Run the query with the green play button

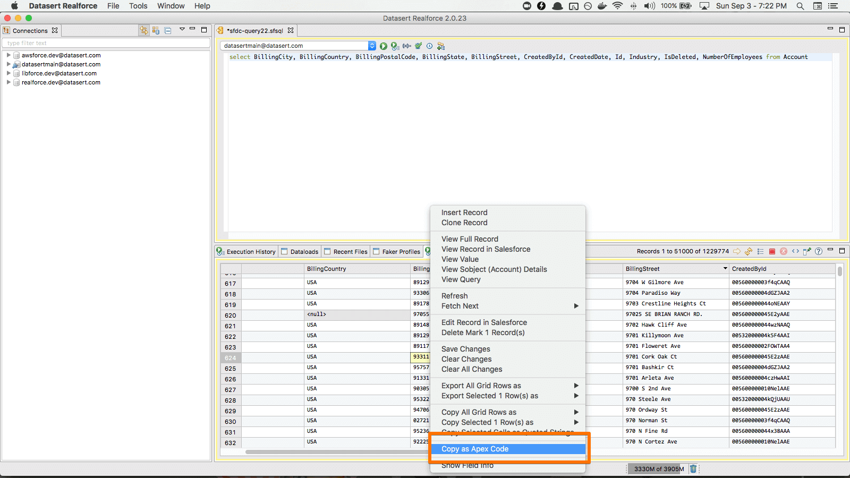(384, 46)
